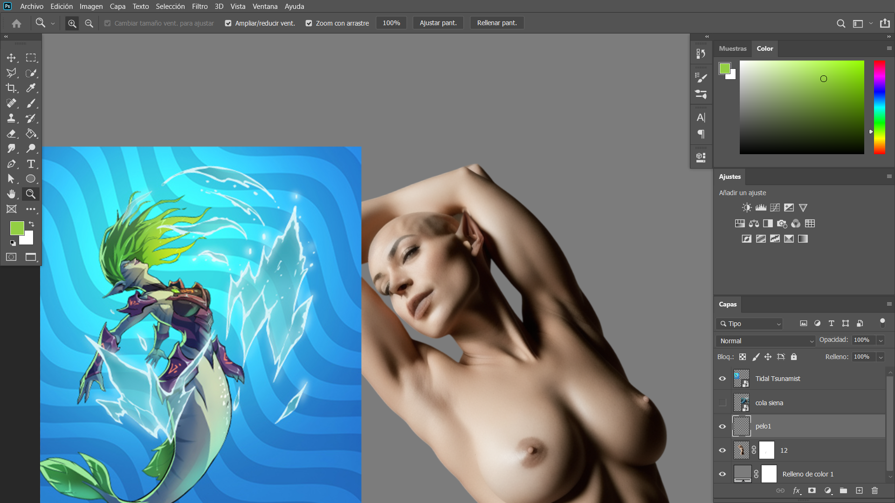895x503 pixels.
Task: Select the Healing Brush tool
Action: [11, 103]
